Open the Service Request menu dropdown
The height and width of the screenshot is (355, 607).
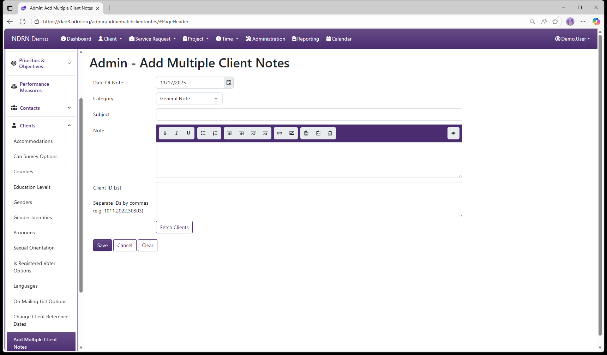152,39
